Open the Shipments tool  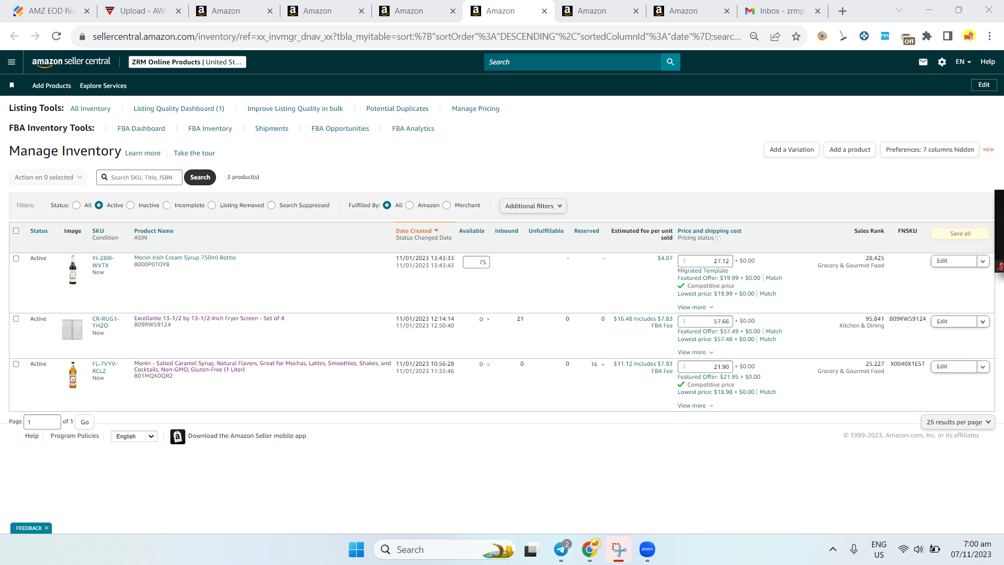point(271,129)
